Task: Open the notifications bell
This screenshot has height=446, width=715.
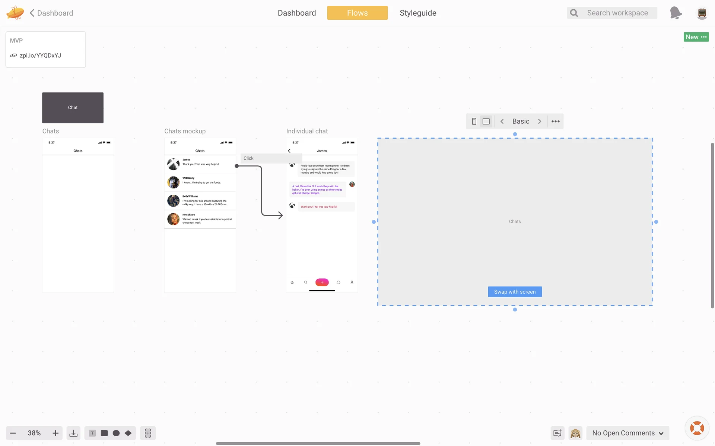Action: coord(676,13)
